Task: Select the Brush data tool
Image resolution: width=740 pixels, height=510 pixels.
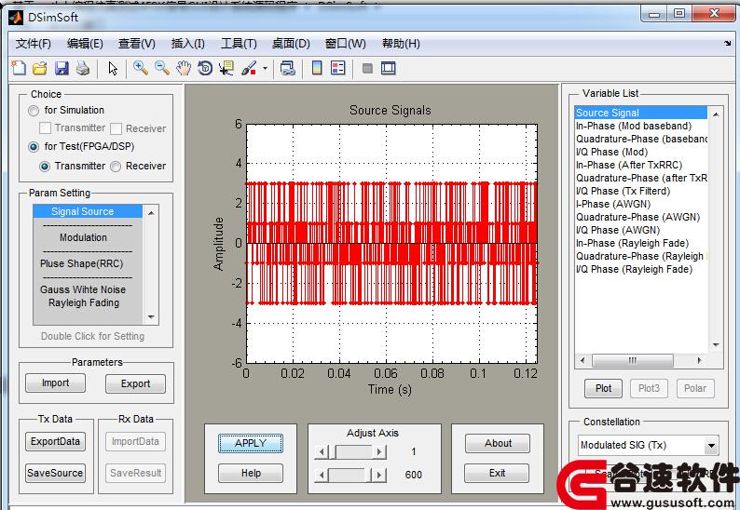Action: tap(249, 68)
